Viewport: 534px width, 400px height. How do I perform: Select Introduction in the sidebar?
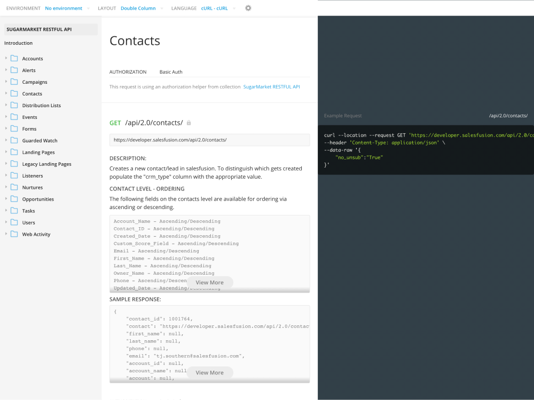pyautogui.click(x=18, y=43)
